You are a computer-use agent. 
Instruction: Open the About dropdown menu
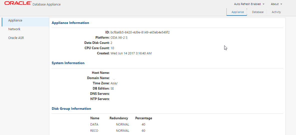tap(276, 4)
